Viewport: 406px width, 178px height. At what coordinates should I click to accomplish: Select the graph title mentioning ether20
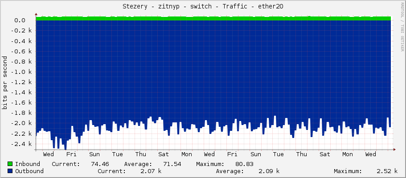(203, 7)
